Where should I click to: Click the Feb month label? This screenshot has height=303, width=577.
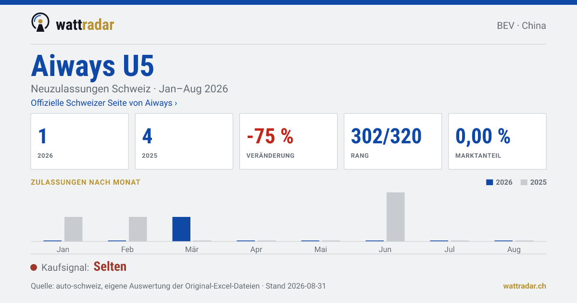click(x=127, y=249)
